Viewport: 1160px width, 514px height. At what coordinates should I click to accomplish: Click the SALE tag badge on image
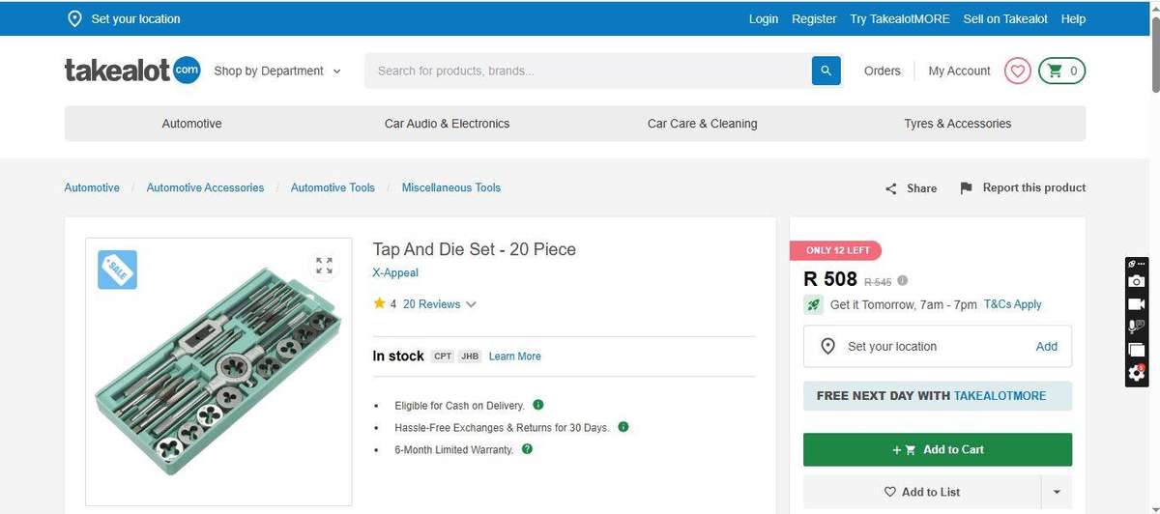coord(117,270)
